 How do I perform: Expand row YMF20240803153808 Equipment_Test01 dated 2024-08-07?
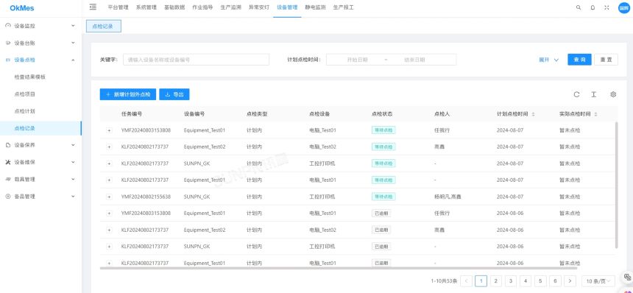click(109, 130)
